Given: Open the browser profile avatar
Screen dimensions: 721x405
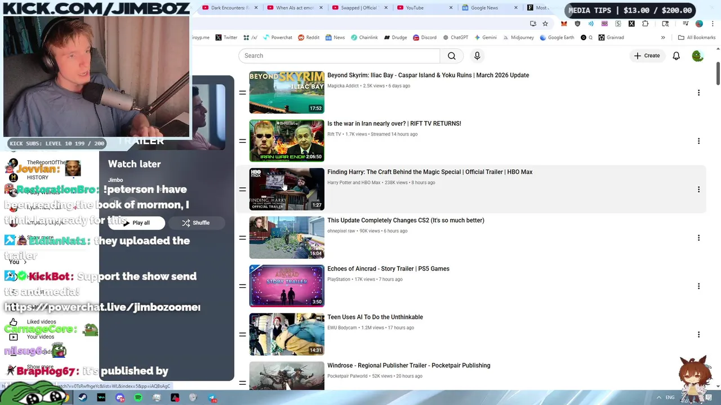Looking at the screenshot, I should [x=699, y=24].
